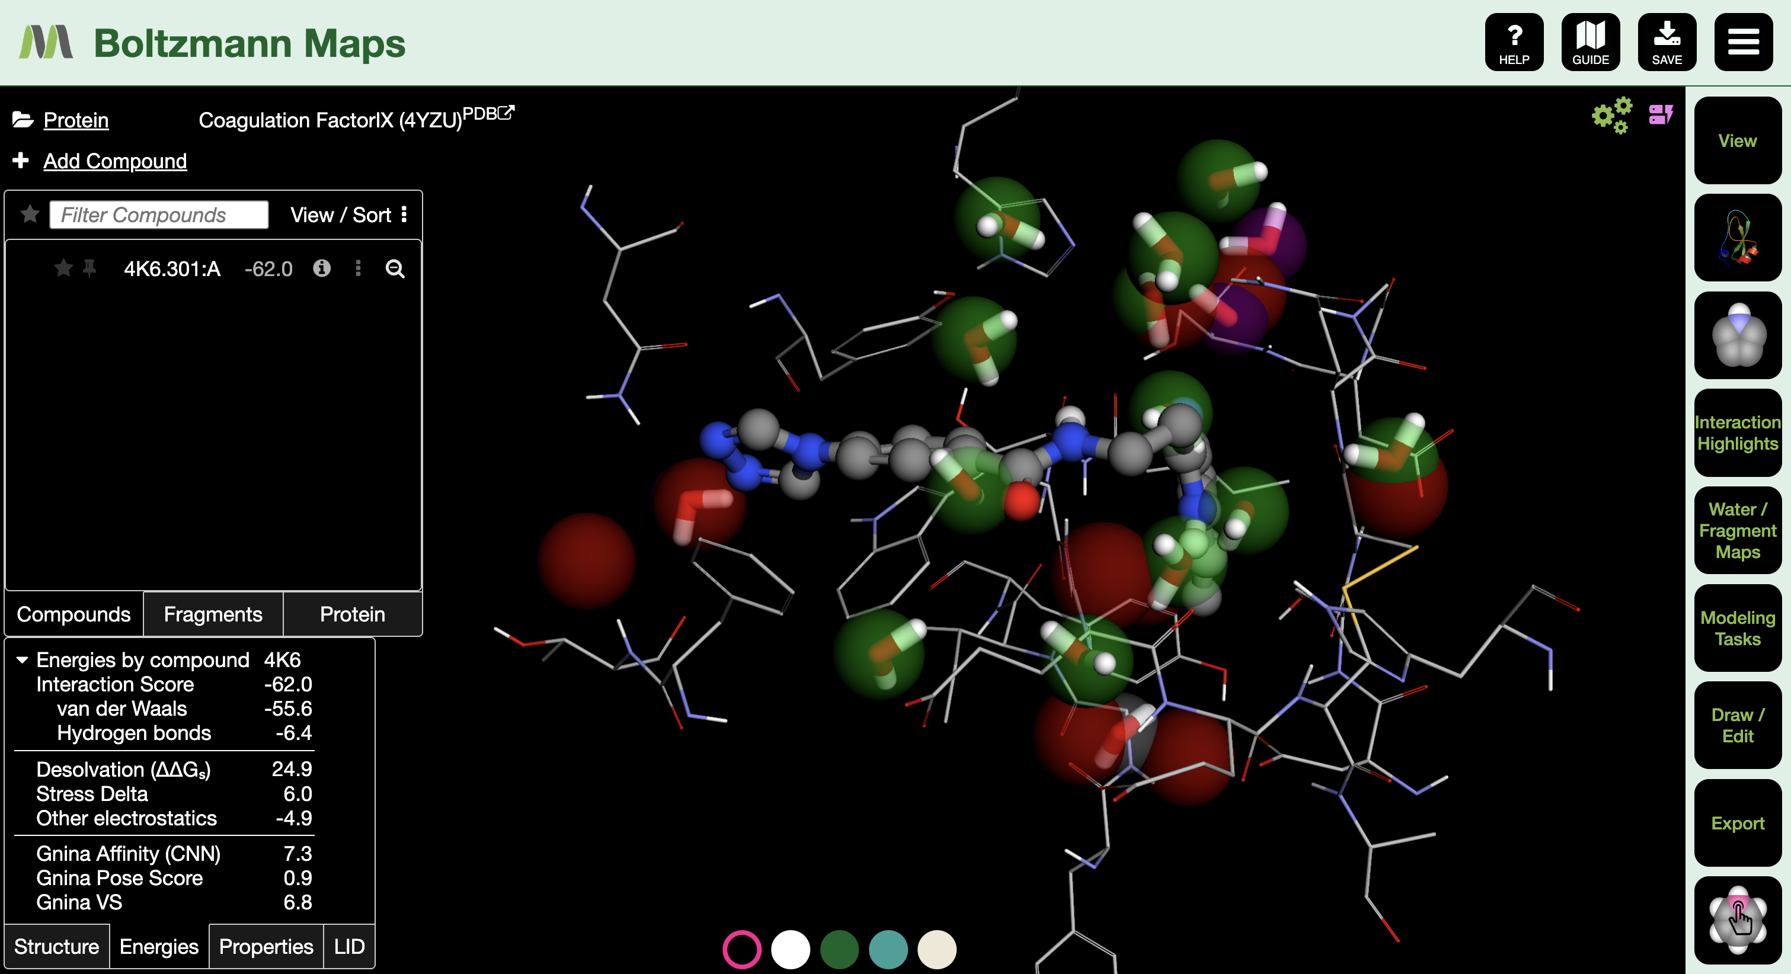1791x974 pixels.
Task: Click the Protein link
Action: point(76,120)
